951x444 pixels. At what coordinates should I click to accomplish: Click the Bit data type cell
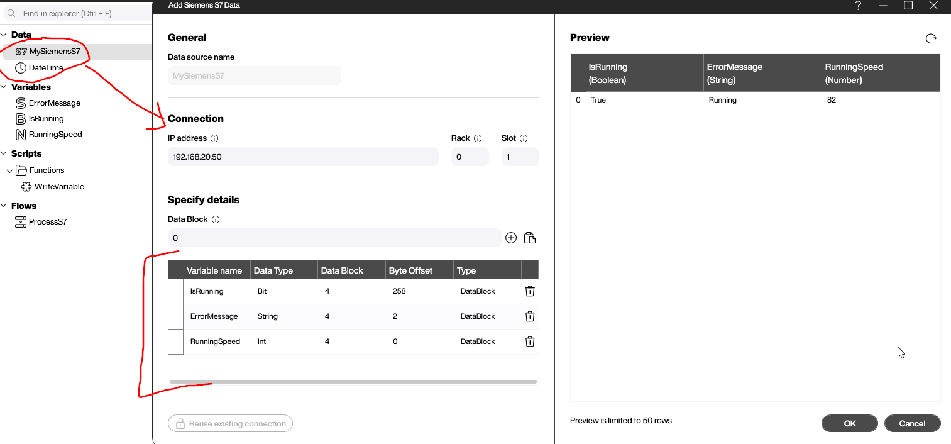(x=284, y=291)
